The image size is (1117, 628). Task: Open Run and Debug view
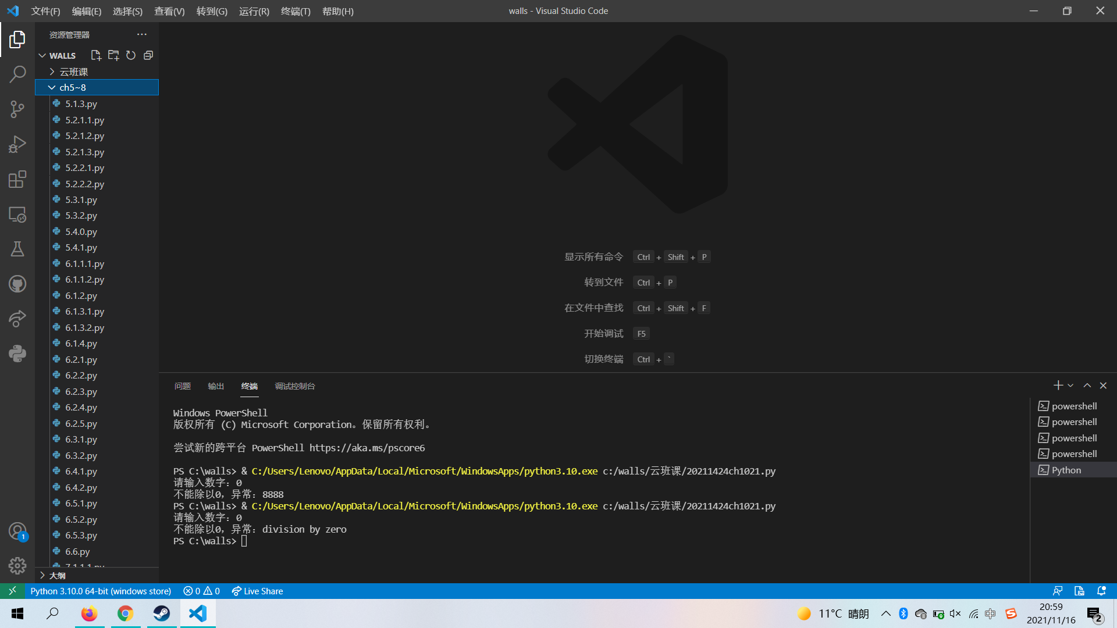[17, 144]
